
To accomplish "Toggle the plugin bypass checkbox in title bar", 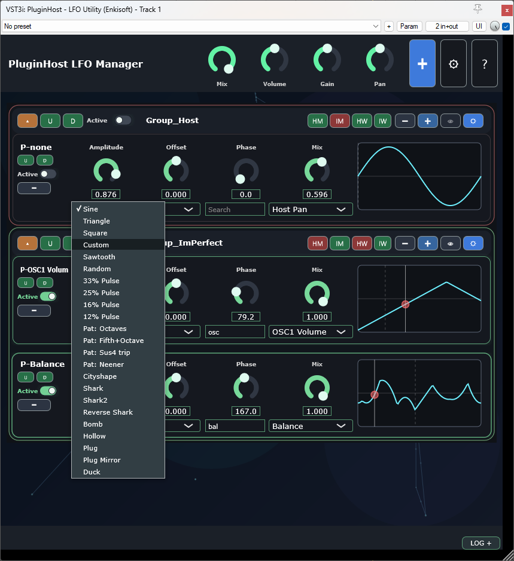I will [x=506, y=26].
